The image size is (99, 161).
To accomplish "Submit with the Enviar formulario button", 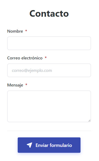I will click(x=49, y=145).
